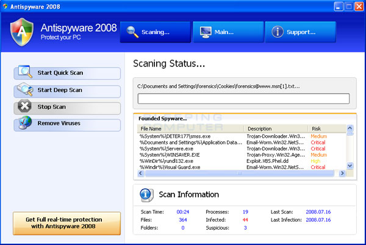Open the Scaning tab
This screenshot has width=366, height=245.
tap(155, 32)
